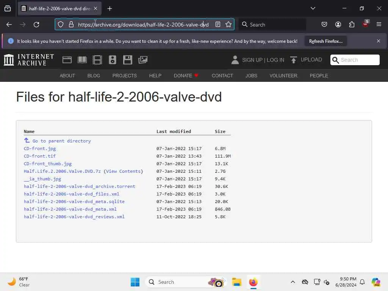The width and height of the screenshot is (388, 291).
Task: Open the Texts book icon
Action: (82, 60)
